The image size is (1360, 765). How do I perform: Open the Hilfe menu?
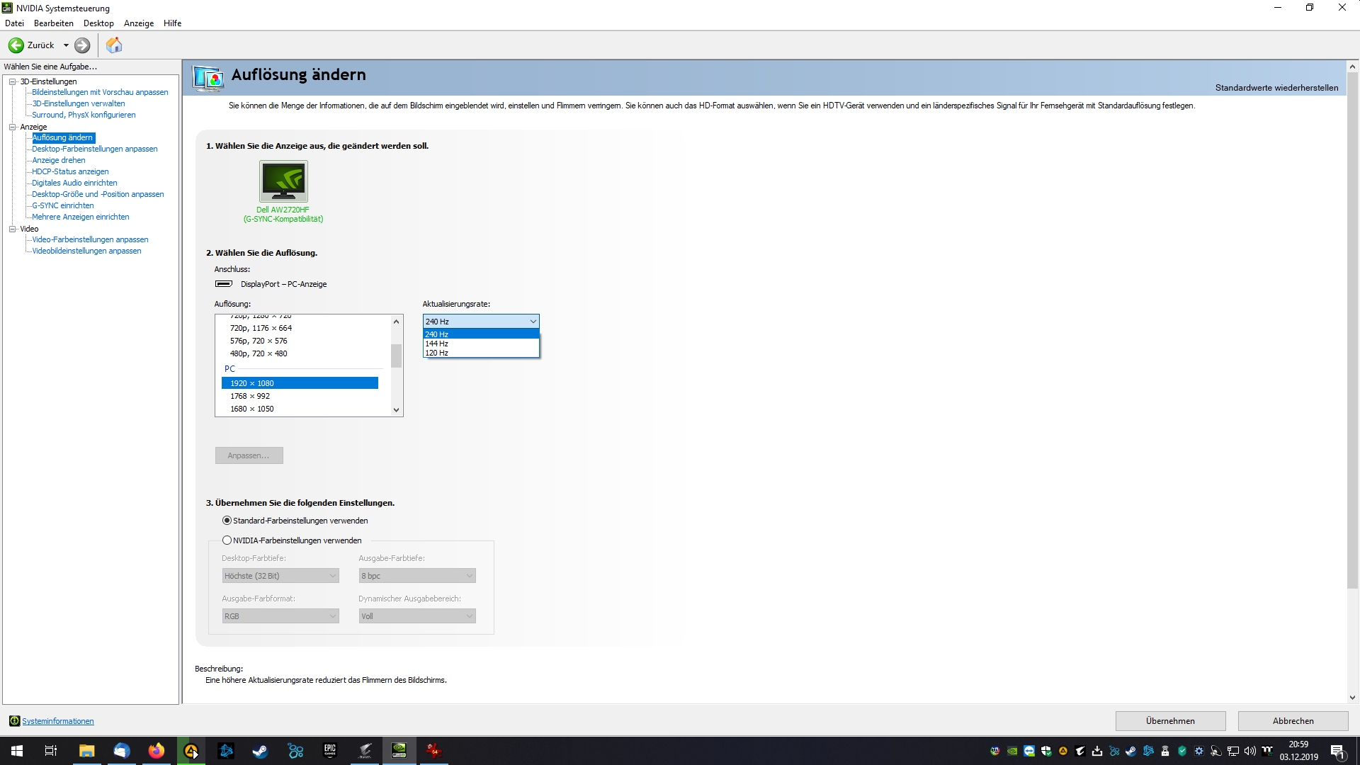tap(172, 23)
